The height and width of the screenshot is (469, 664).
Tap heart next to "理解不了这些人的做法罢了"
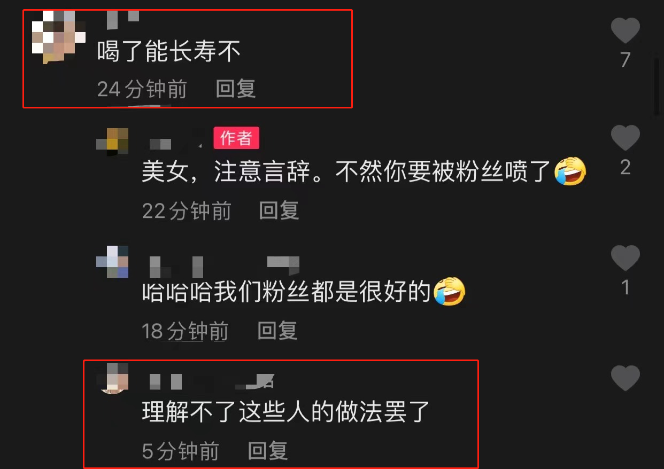point(626,378)
